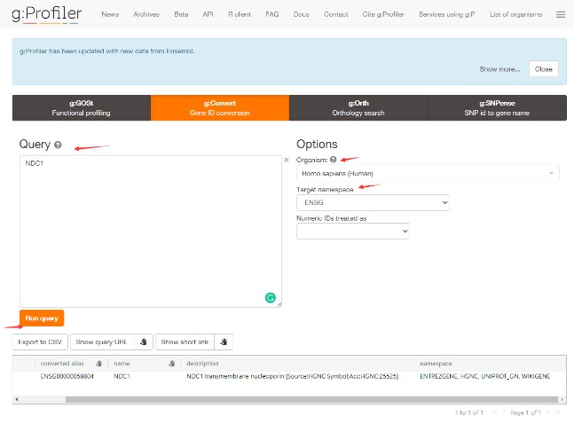Open FAQ in the top navigation

(272, 14)
